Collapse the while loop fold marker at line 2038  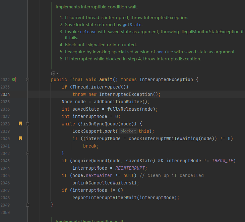(x=28, y=124)
